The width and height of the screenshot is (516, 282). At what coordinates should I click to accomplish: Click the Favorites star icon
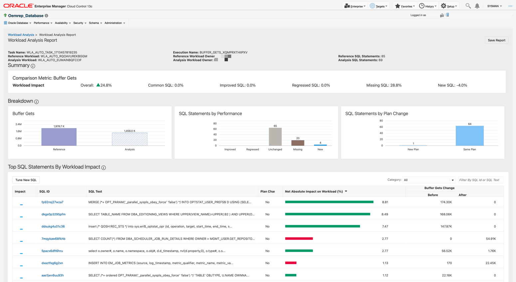pyautogui.click(x=397, y=6)
